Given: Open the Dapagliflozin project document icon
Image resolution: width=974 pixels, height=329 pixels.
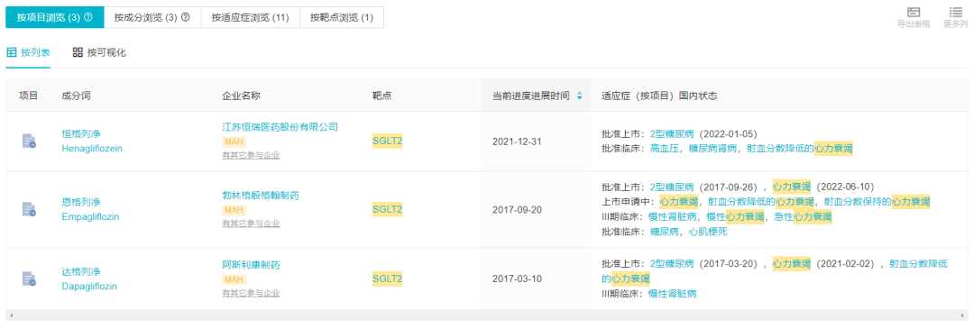Looking at the screenshot, I should click(x=29, y=279).
